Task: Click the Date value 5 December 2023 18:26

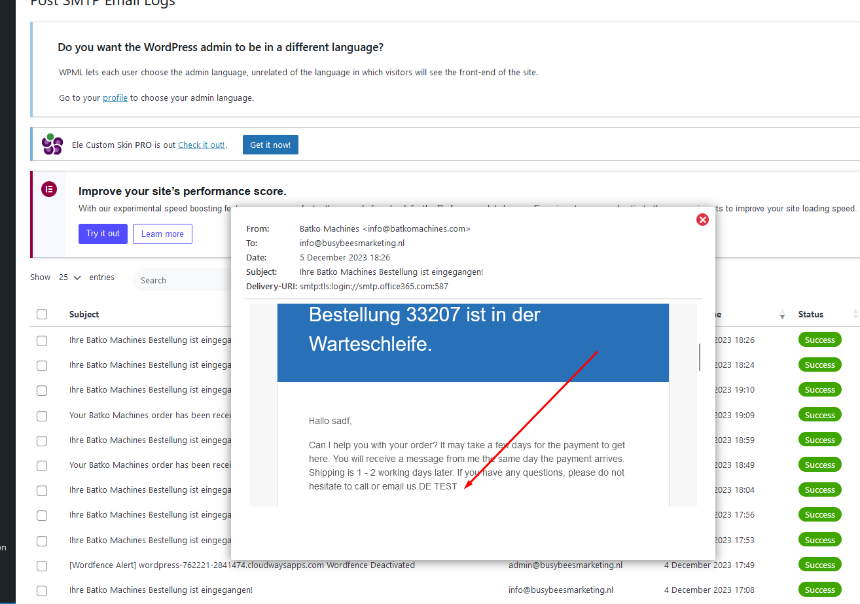Action: click(345, 257)
